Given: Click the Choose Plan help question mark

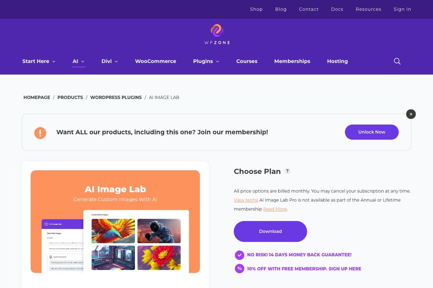Looking at the screenshot, I should pos(287,171).
